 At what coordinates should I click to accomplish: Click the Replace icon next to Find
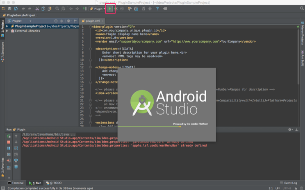pos(63,9)
